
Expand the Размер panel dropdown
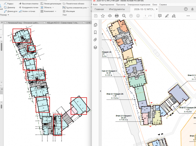click(8, 15)
